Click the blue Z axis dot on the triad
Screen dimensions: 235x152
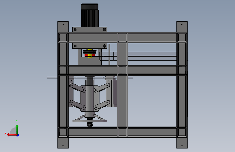[18, 135]
